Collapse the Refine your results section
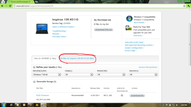This screenshot has width=191, height=107. click(x=34, y=67)
